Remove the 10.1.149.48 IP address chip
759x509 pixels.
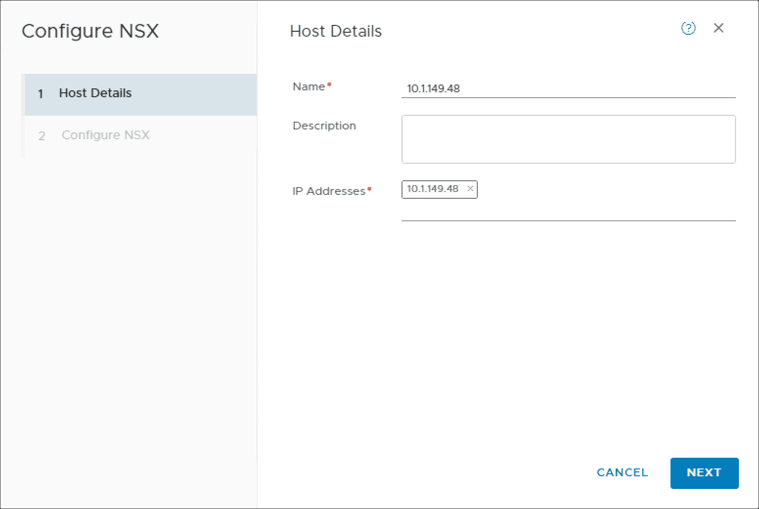pos(470,189)
